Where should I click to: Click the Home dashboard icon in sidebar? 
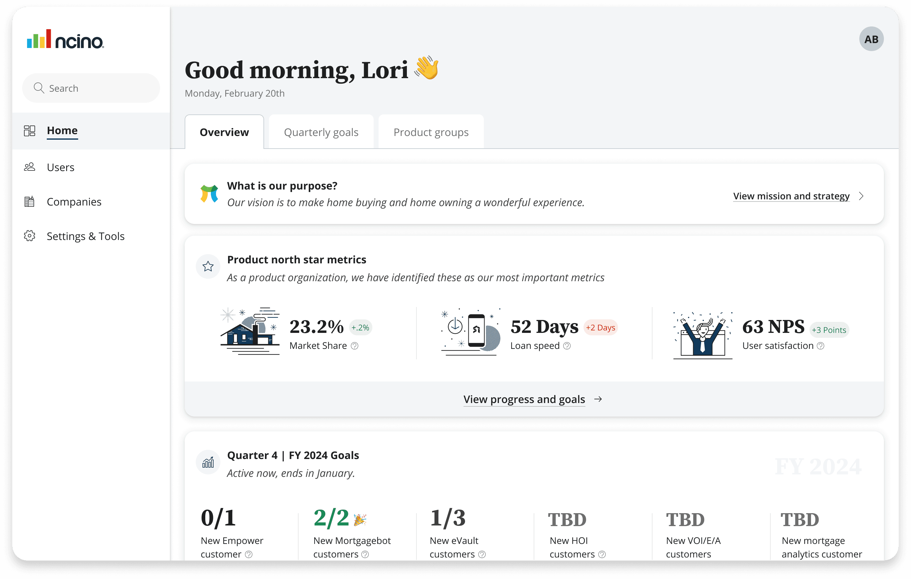(30, 131)
